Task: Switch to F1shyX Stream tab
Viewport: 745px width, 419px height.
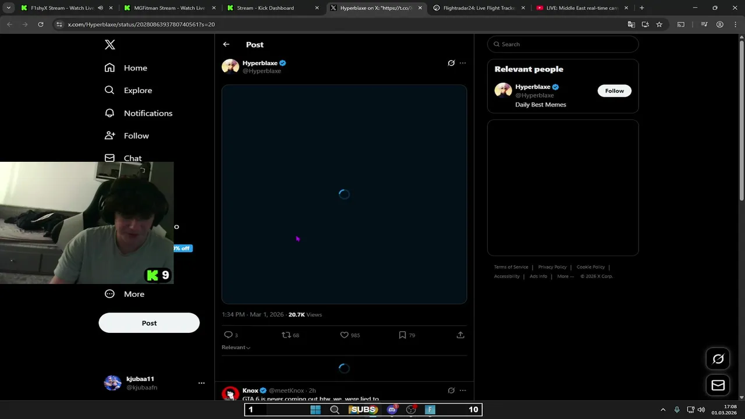Action: [x=62, y=8]
